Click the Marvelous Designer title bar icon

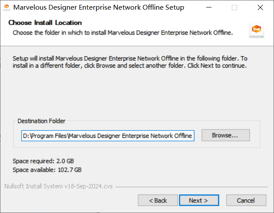7,7
